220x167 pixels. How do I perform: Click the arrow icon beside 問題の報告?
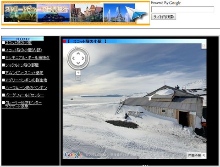[x=204, y=155]
